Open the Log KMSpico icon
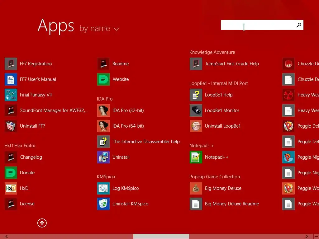Image resolution: width=319 pixels, height=239 pixels. click(103, 188)
